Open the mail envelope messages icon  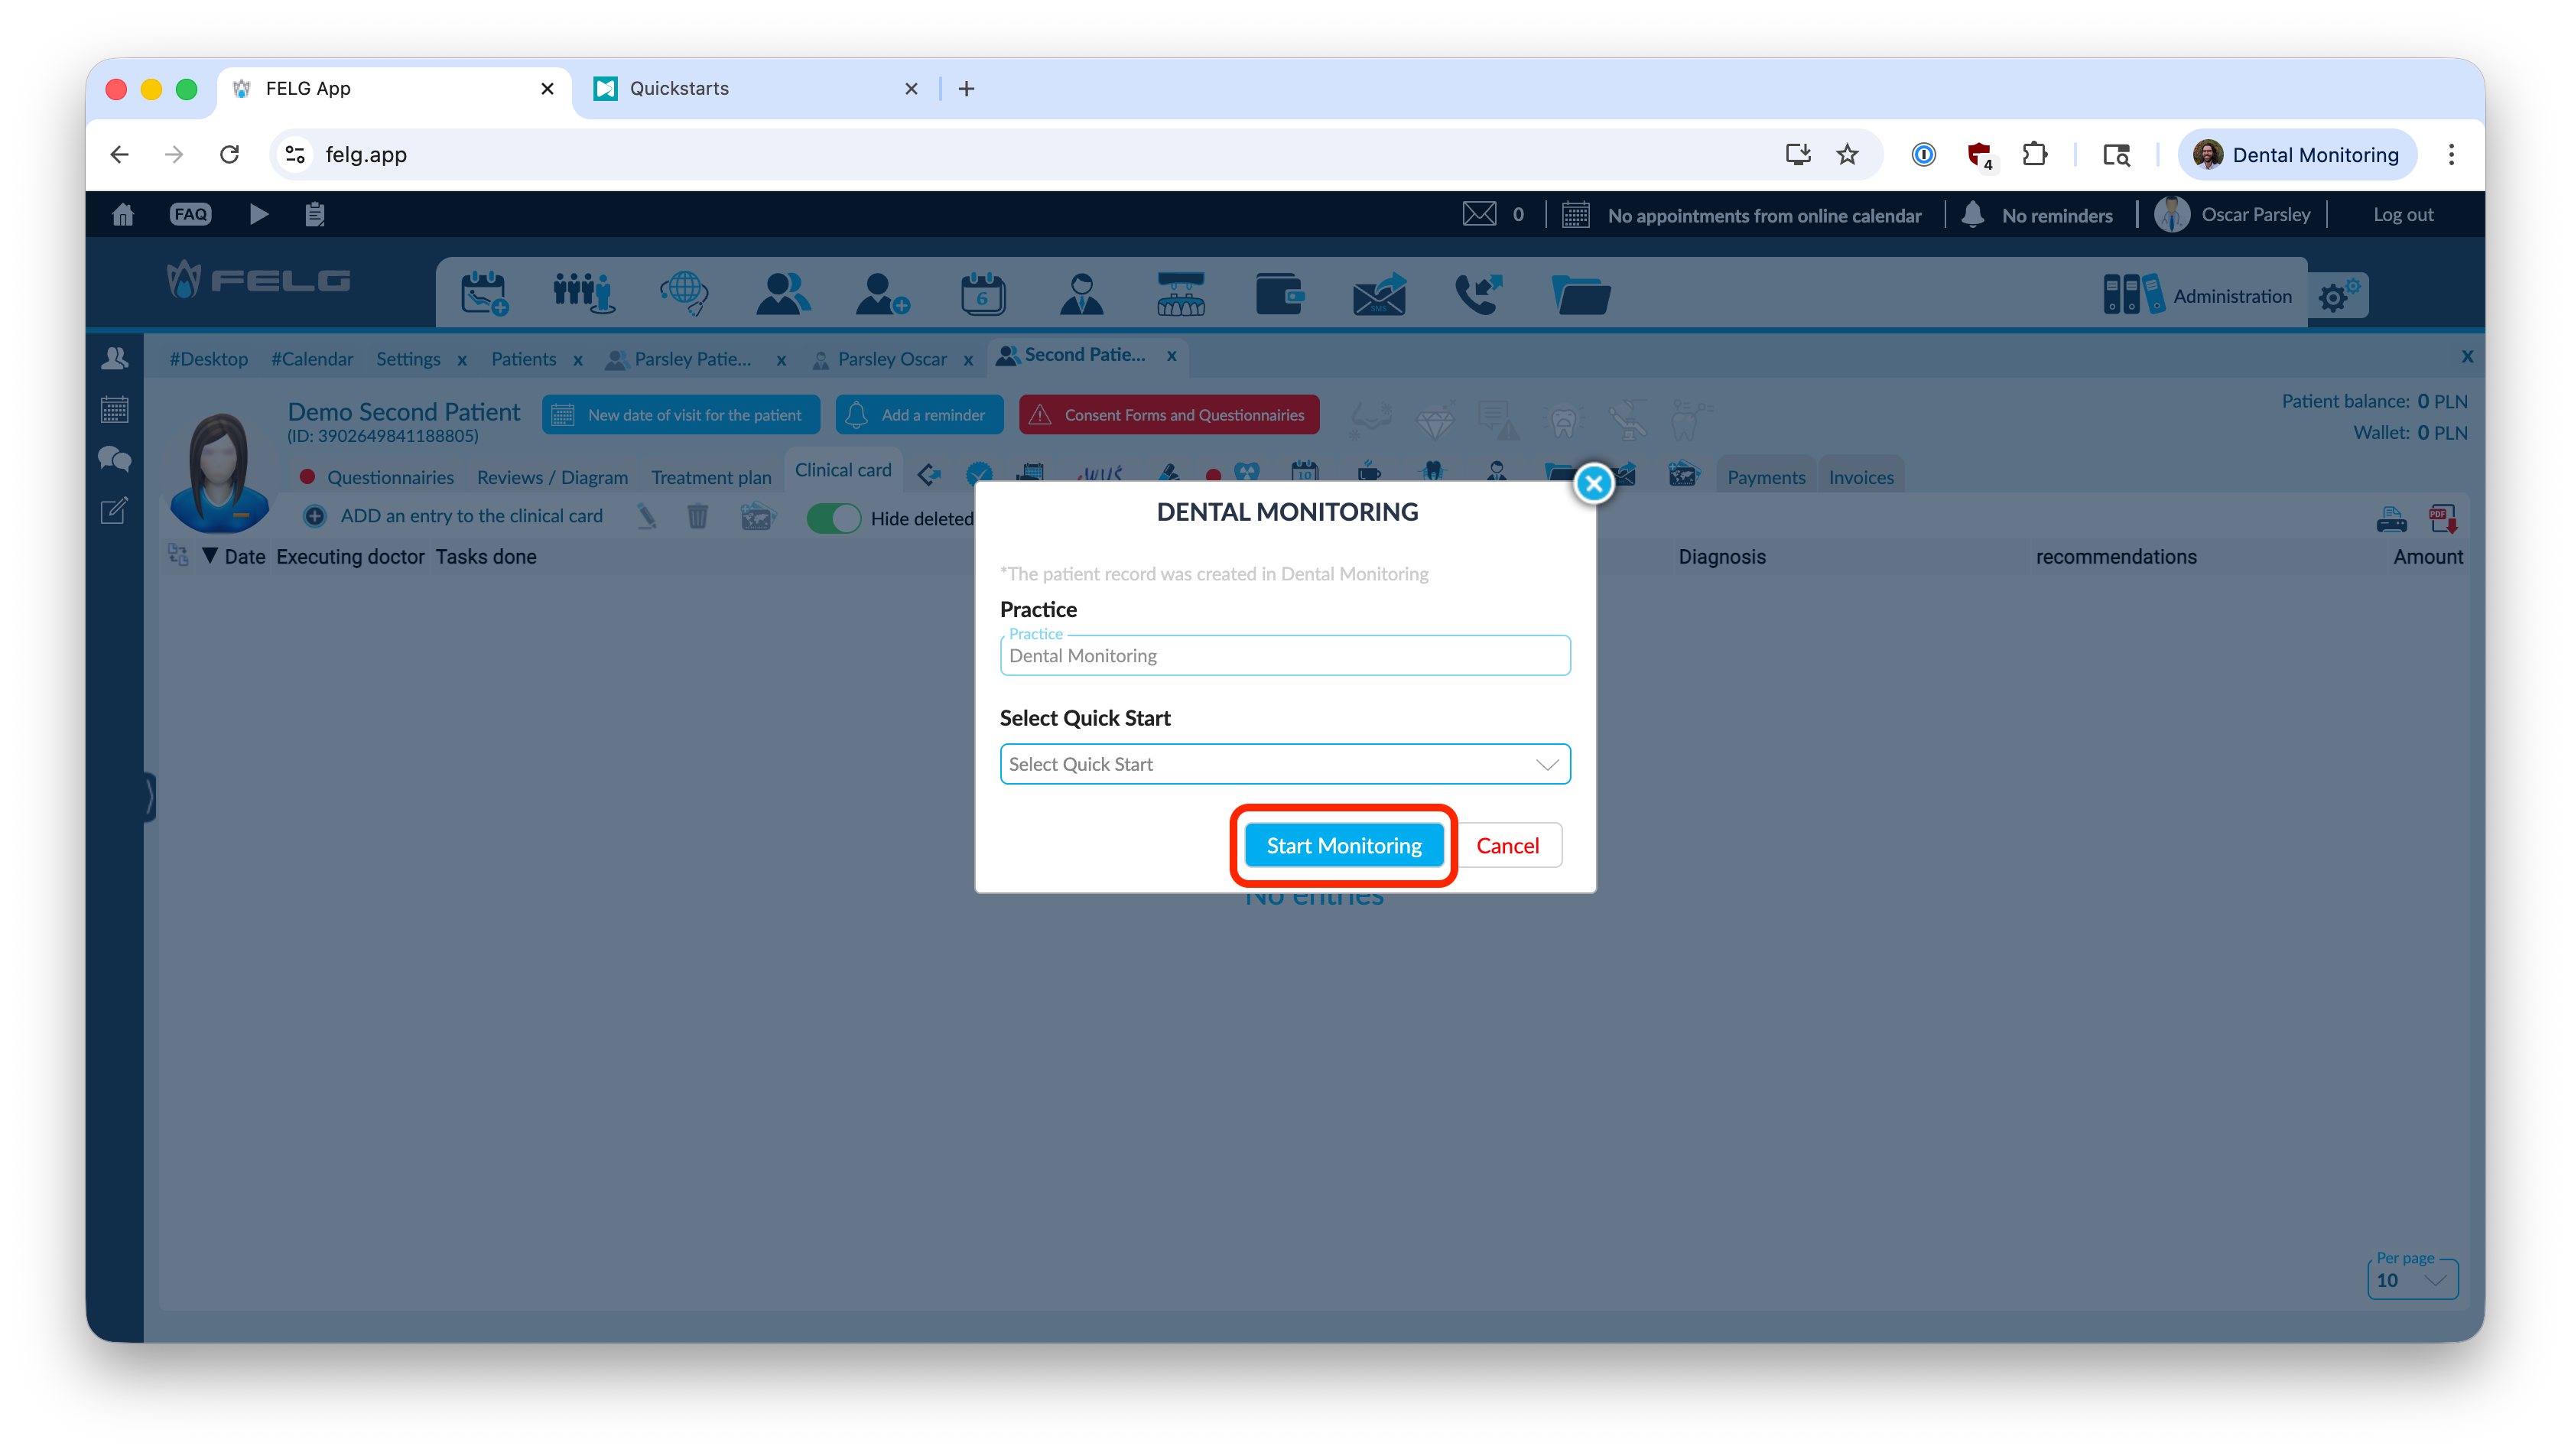(x=1479, y=214)
